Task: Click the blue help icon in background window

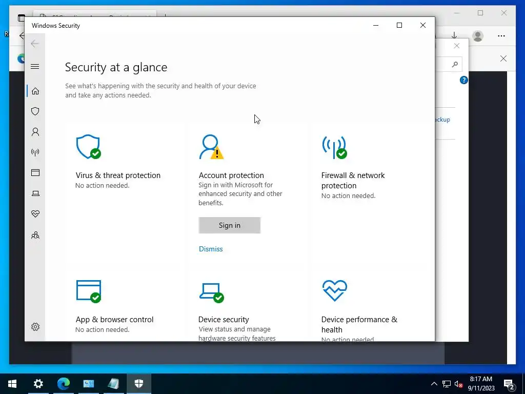Action: (x=463, y=80)
